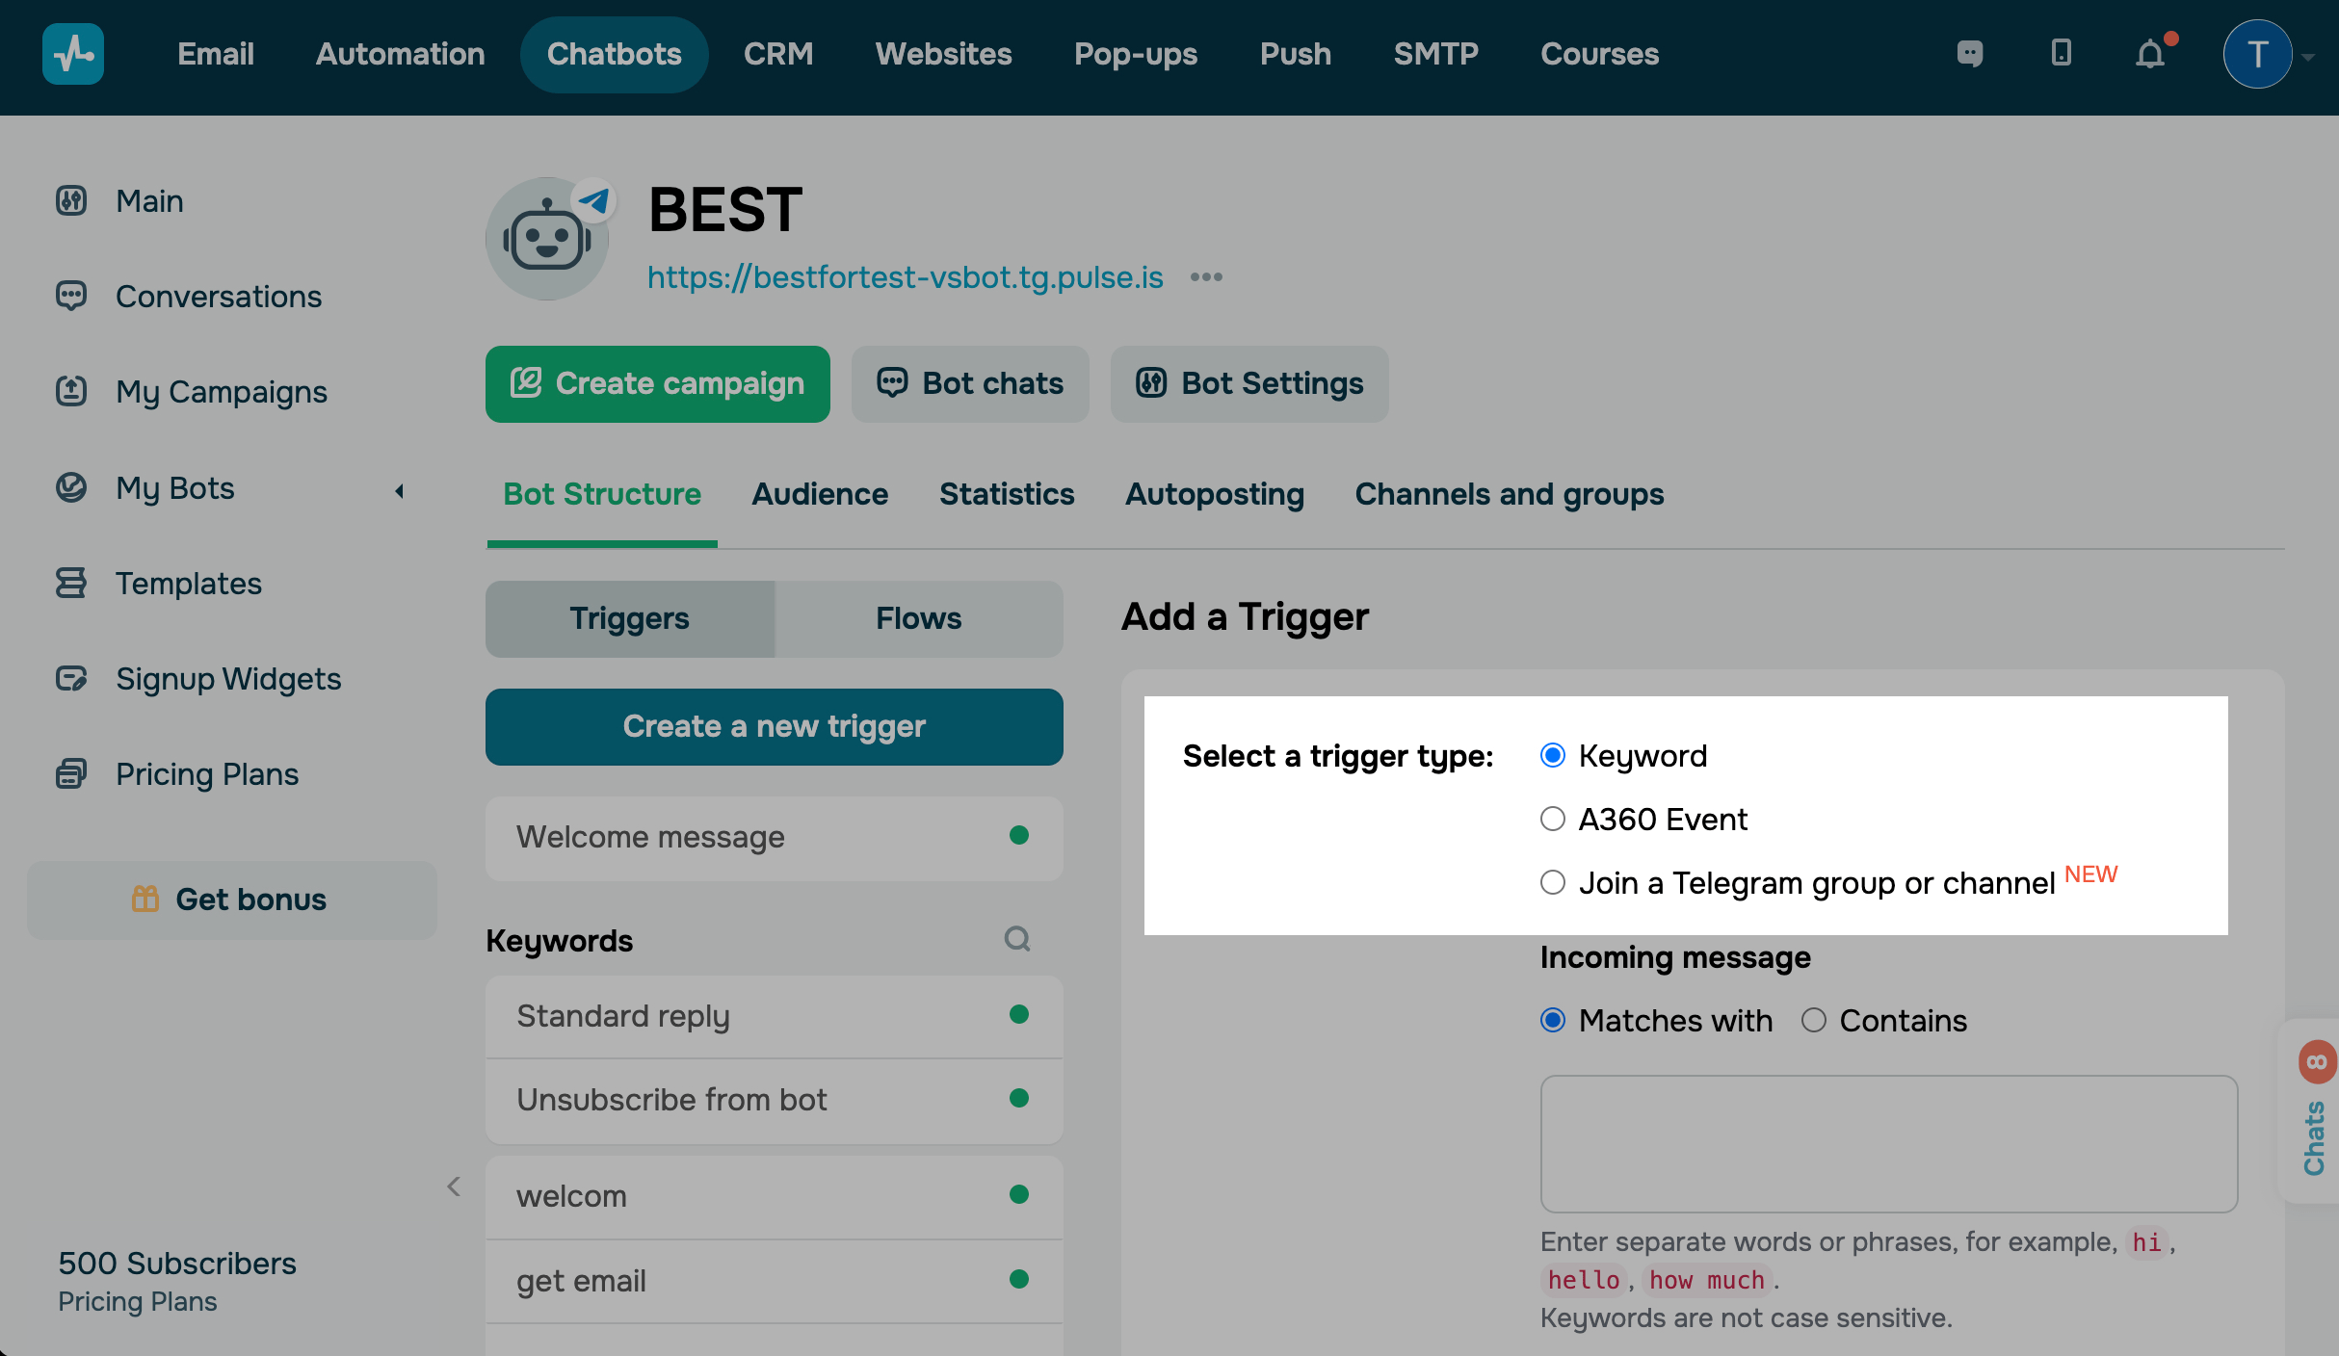
Task: Click the SendPulse logo icon
Action: point(72,54)
